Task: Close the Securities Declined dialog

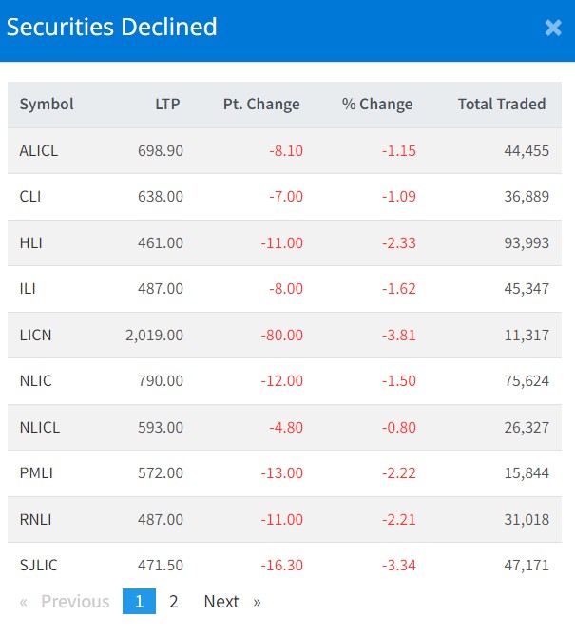Action: point(553,28)
